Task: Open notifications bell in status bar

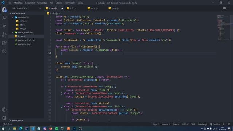Action: pyautogui.click(x=229, y=124)
